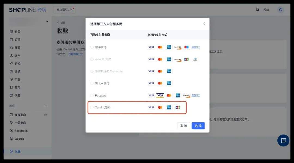Open the notifications bell icon
294x163 pixels.
[257, 10]
